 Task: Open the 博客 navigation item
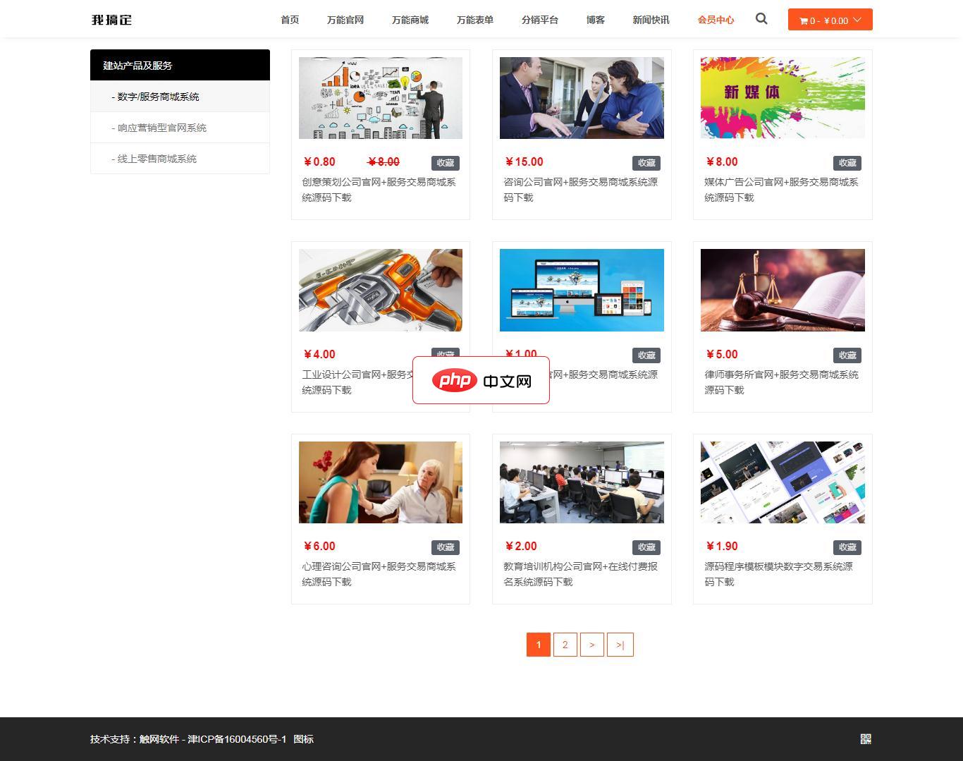coord(596,20)
